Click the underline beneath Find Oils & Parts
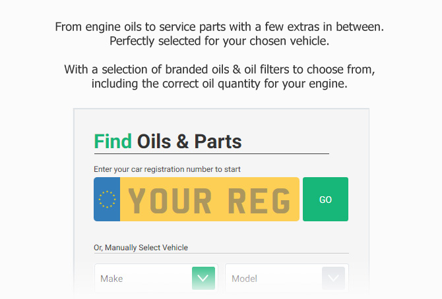Image resolution: width=442 pixels, height=299 pixels. 211,153
